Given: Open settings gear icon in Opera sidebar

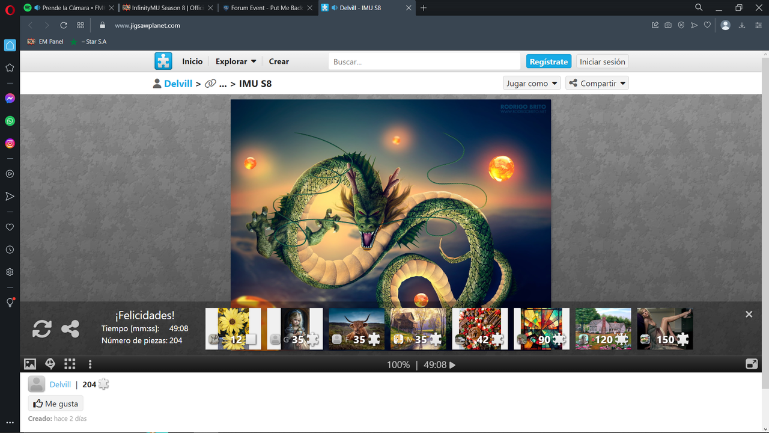Looking at the screenshot, I should coord(10,272).
